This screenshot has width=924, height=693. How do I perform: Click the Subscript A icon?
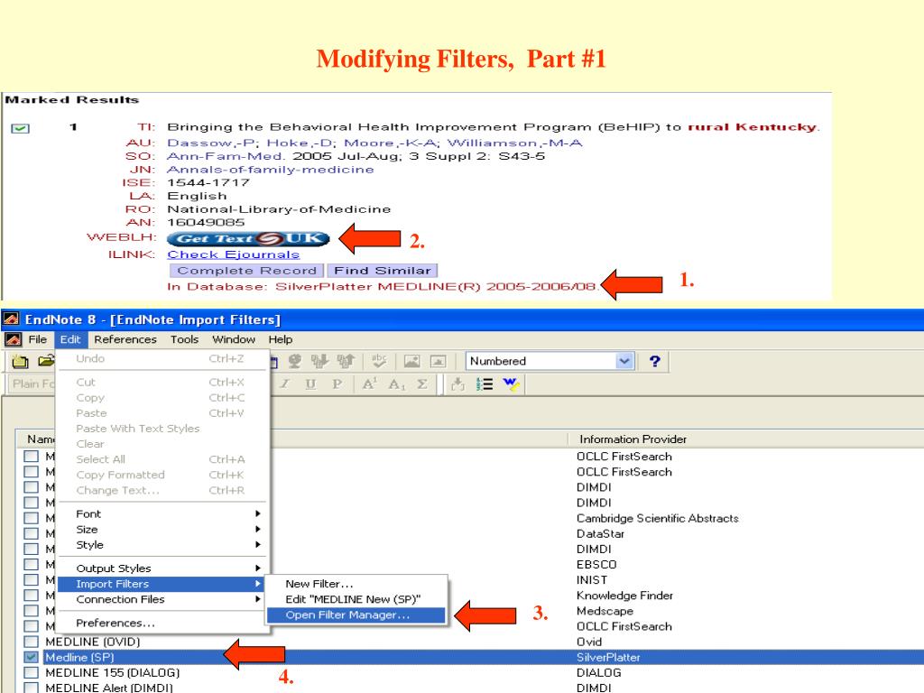(397, 384)
